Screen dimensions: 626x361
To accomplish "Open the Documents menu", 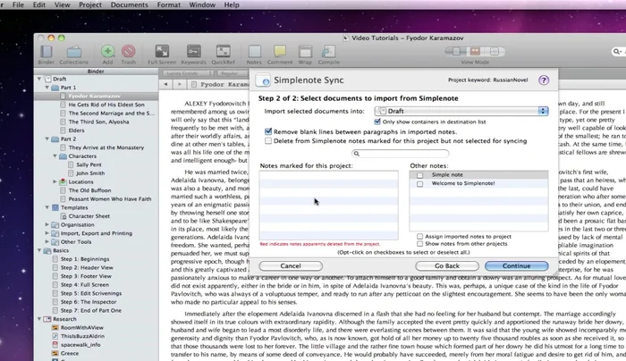I will point(129,4).
